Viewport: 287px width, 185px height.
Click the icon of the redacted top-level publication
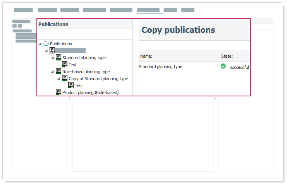52,50
